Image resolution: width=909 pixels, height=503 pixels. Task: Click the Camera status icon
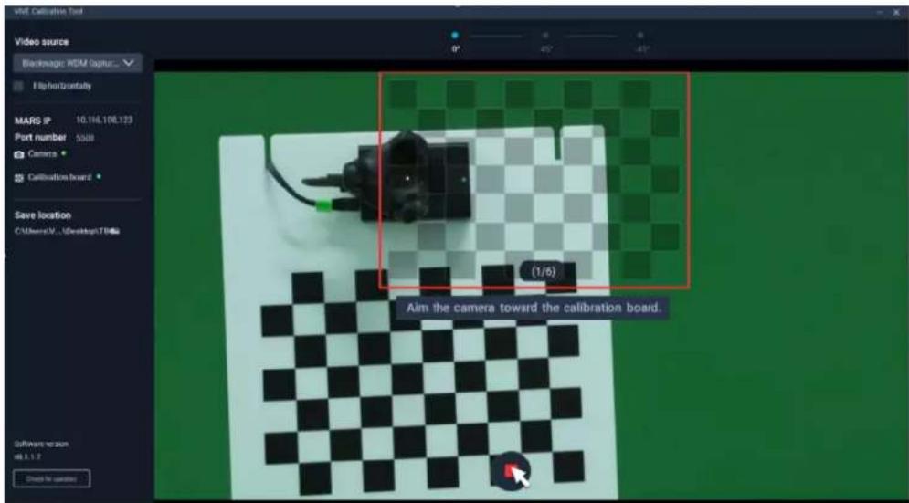coord(19,154)
